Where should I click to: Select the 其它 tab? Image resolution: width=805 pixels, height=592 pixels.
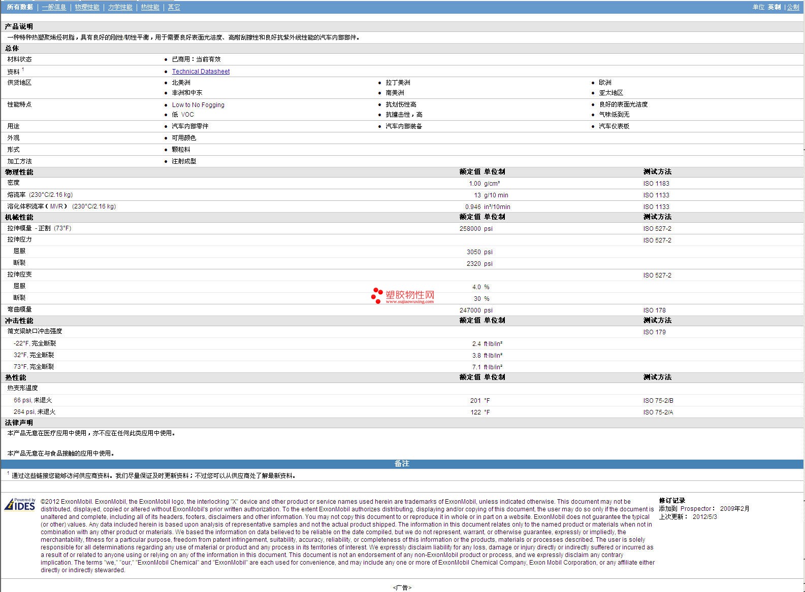[174, 7]
